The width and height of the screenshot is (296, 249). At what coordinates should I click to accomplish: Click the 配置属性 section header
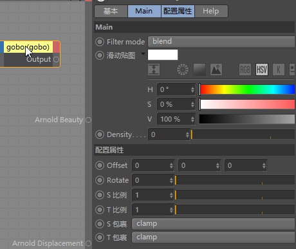click(194, 150)
